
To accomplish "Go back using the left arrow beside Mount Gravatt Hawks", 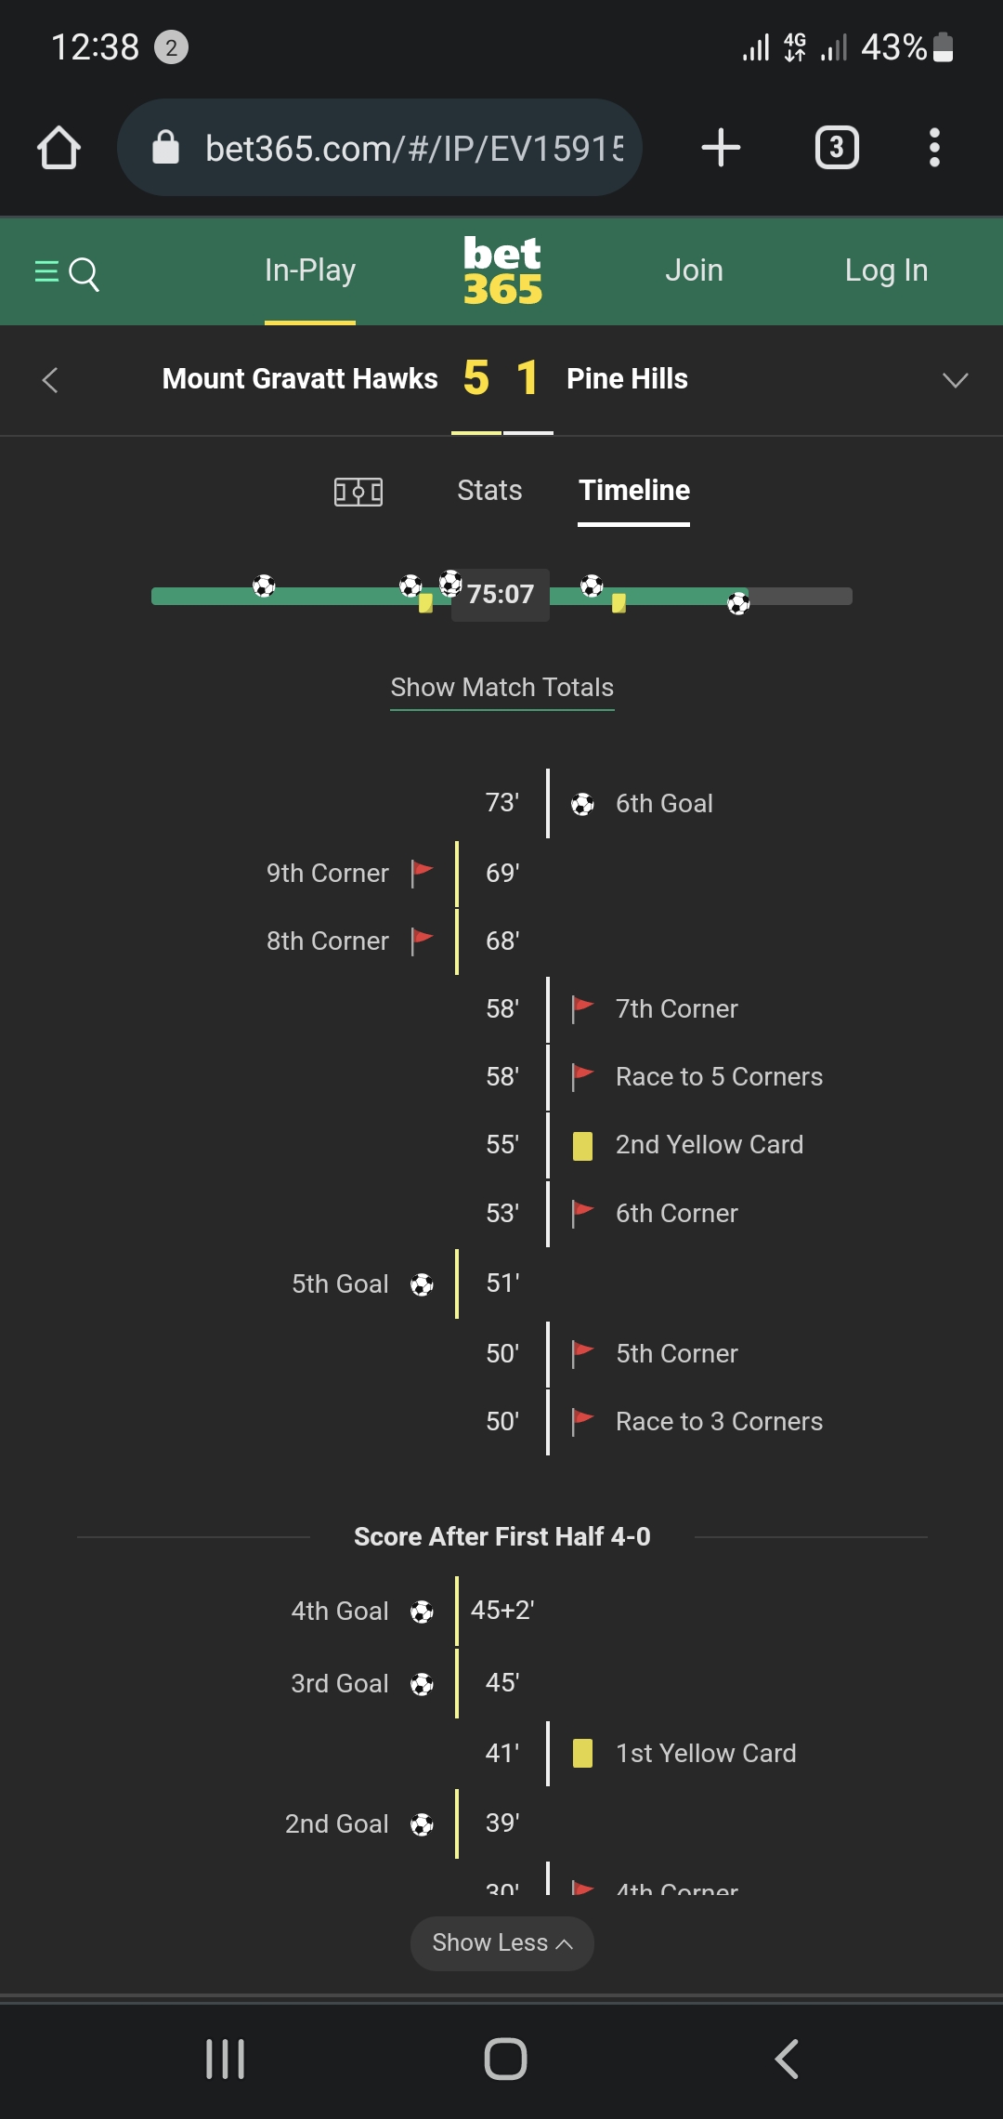I will (50, 379).
